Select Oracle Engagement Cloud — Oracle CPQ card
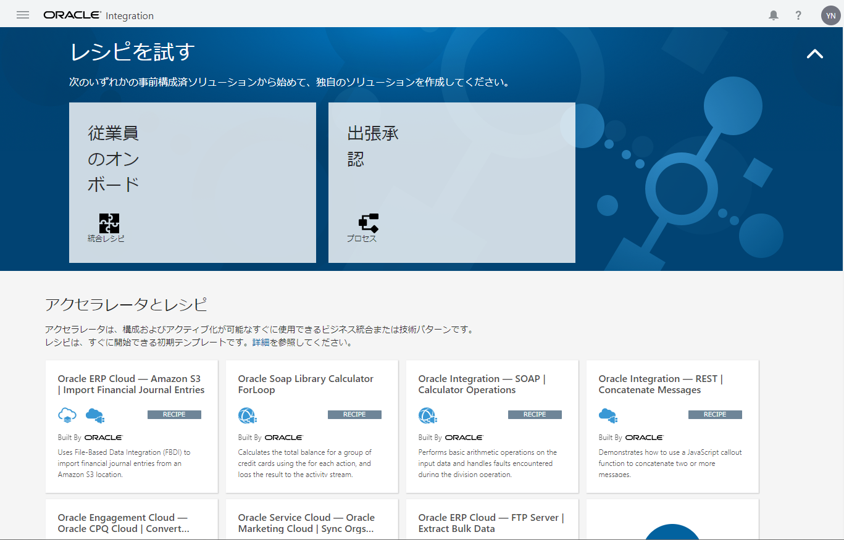The height and width of the screenshot is (540, 844). click(x=123, y=523)
